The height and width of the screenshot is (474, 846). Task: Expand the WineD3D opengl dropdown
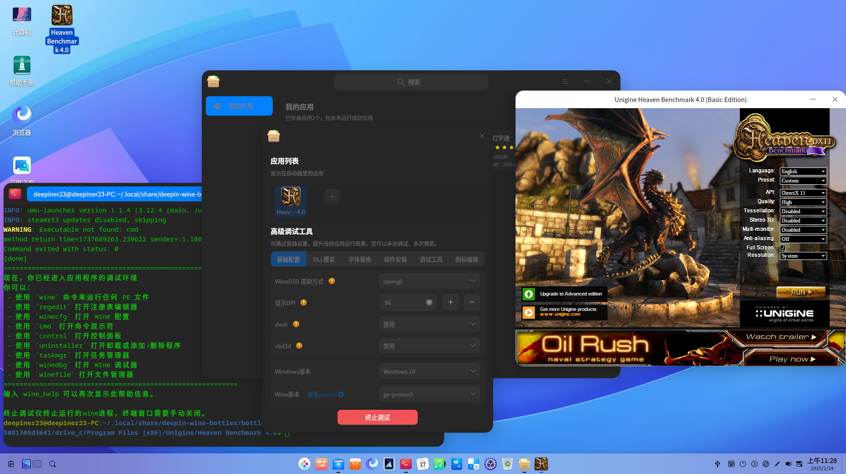point(429,281)
